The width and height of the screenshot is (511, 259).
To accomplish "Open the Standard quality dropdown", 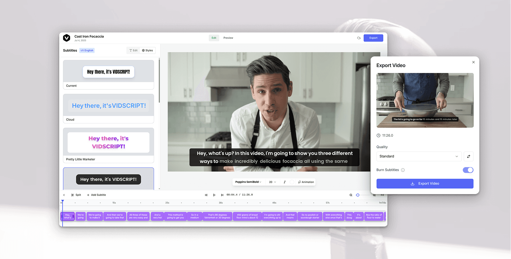I will click(419, 156).
